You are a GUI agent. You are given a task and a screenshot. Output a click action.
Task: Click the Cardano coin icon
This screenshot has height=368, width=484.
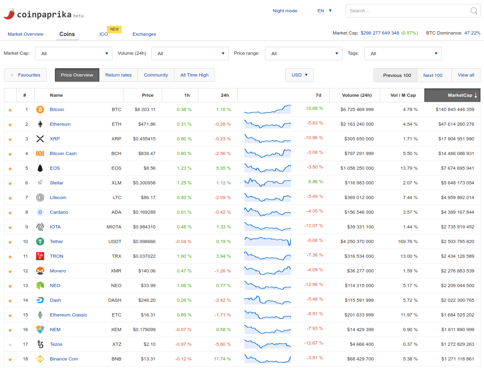click(40, 212)
